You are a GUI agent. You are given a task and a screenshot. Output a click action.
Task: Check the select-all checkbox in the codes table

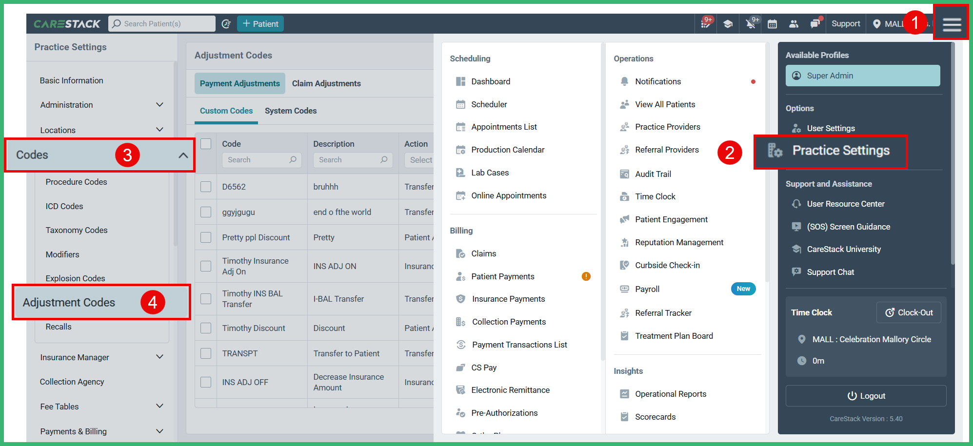click(206, 143)
